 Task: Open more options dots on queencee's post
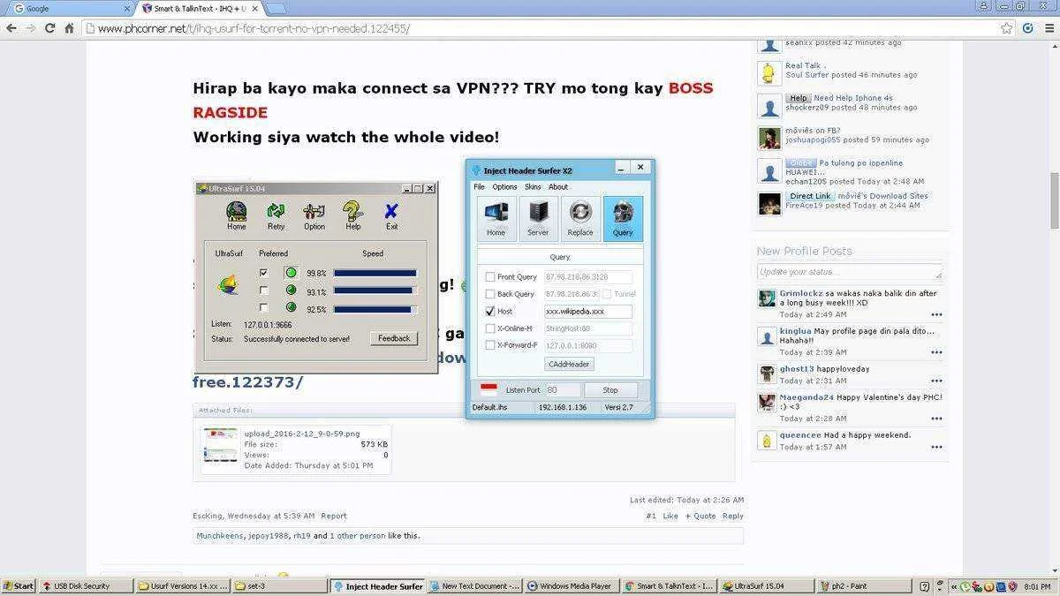[x=936, y=447]
